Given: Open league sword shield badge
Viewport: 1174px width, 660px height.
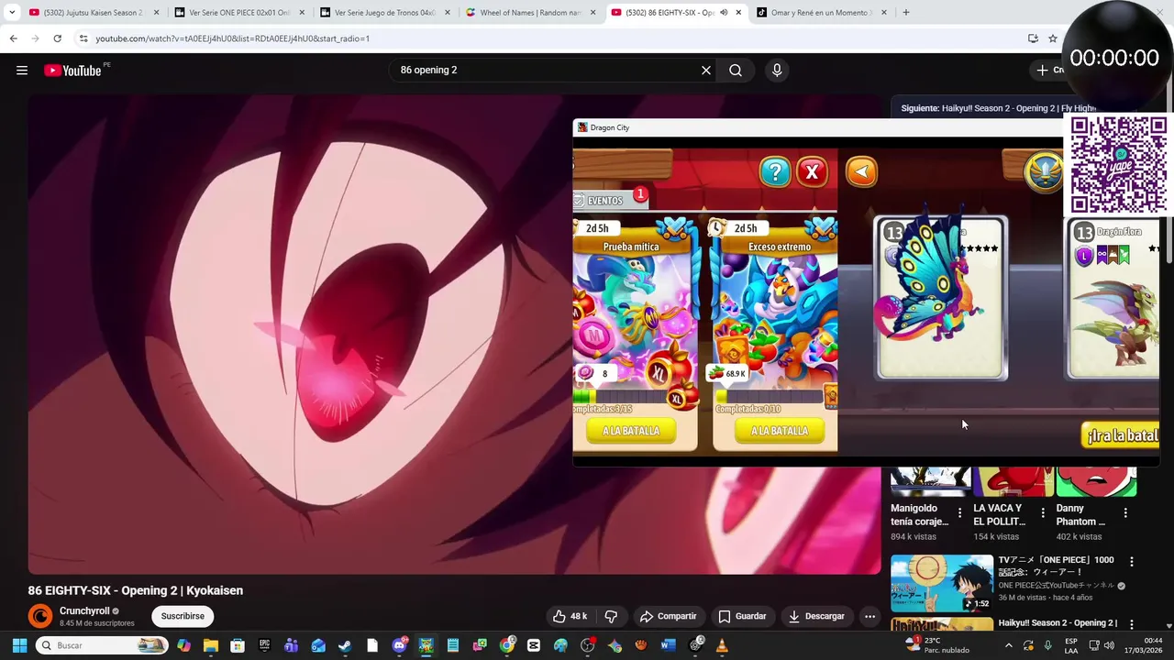Looking at the screenshot, I should [x=1045, y=171].
